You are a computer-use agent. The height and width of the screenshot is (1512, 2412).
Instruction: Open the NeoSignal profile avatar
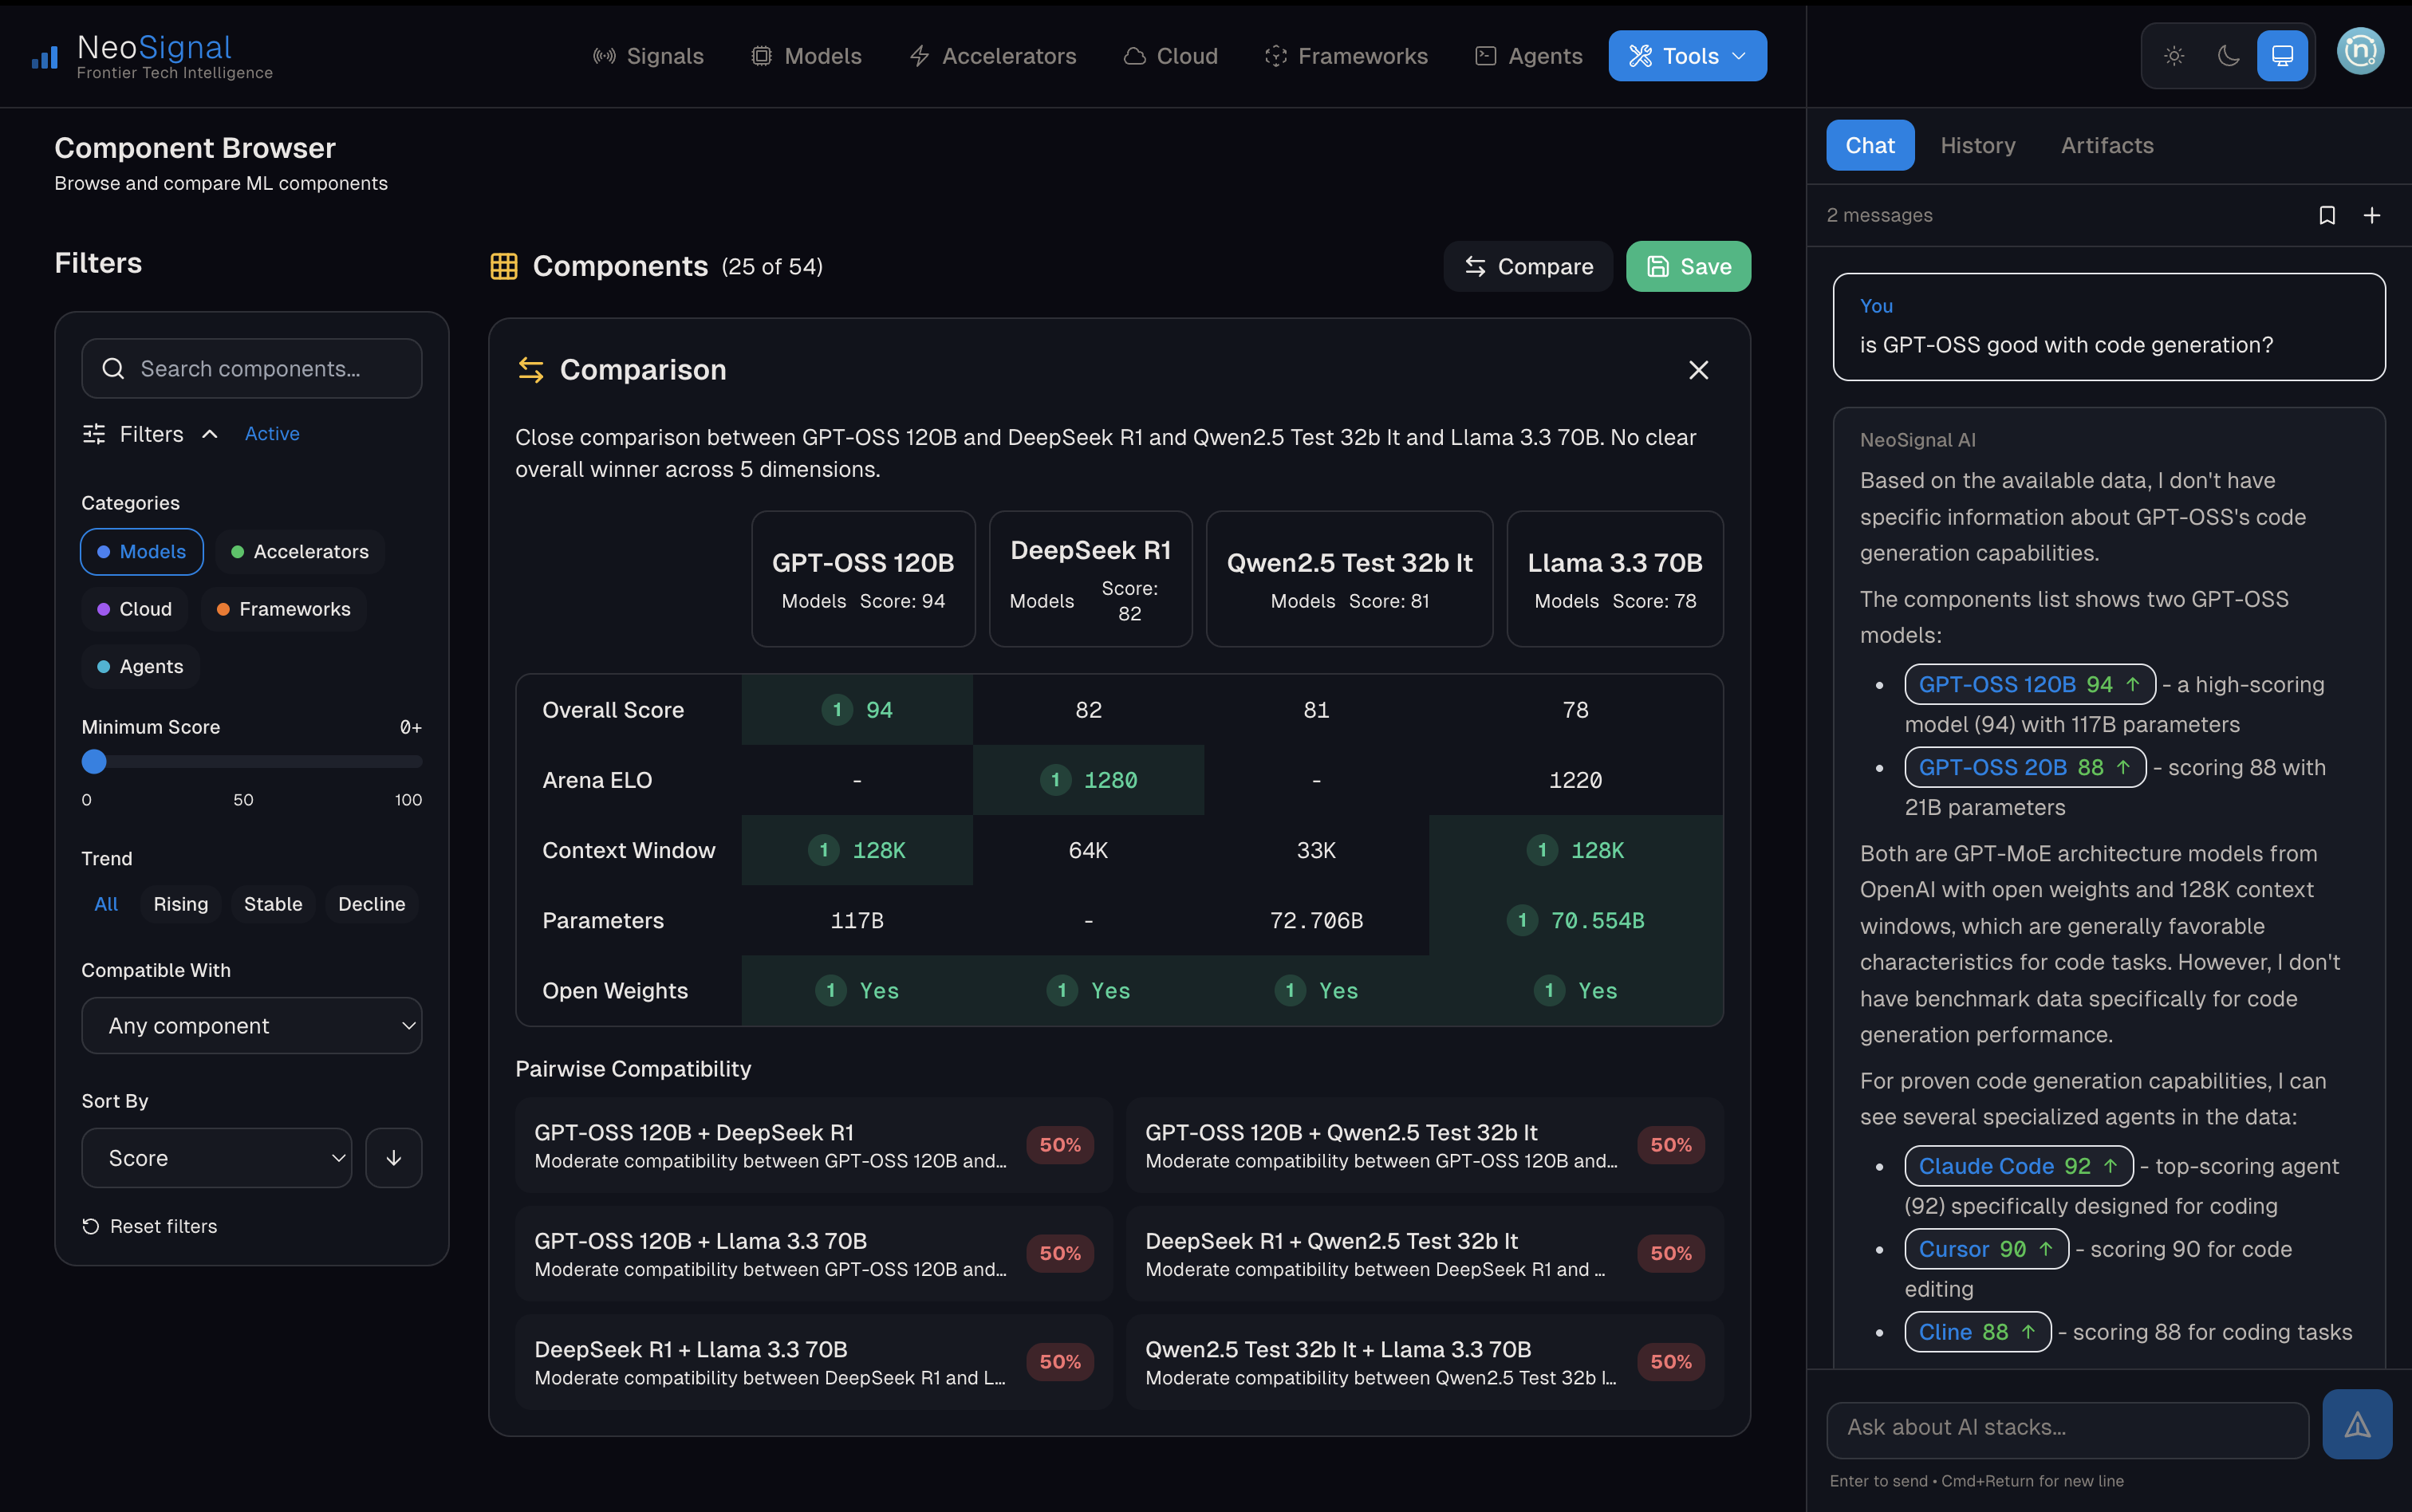click(2359, 52)
